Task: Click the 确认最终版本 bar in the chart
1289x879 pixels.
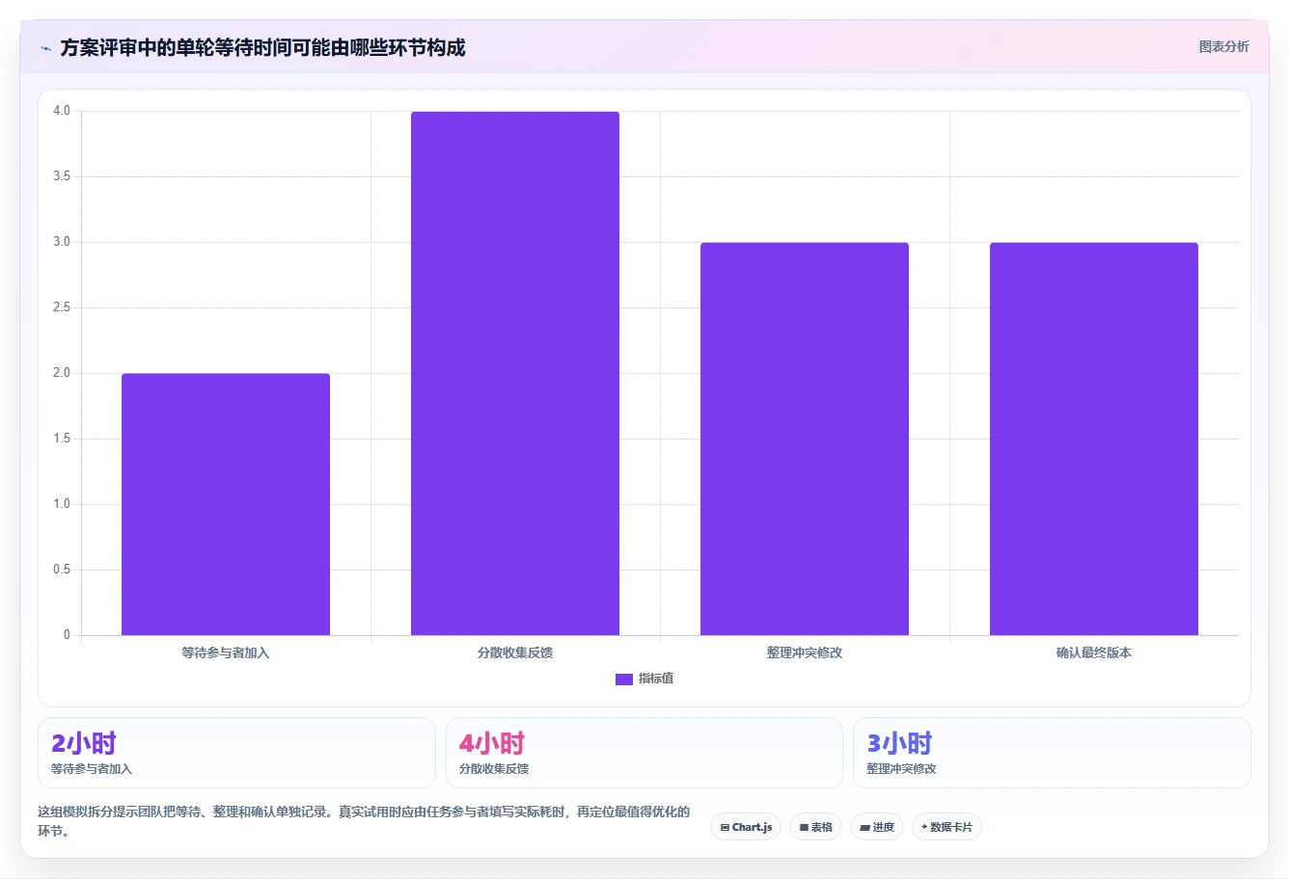Action: [1094, 439]
